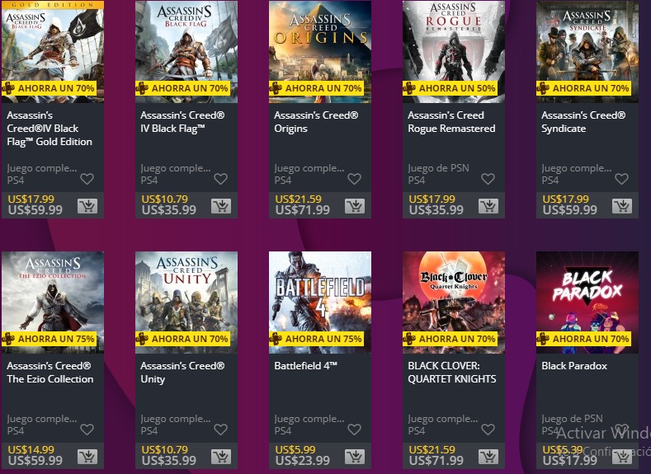The width and height of the screenshot is (651, 474).
Task: Toggle wishlist heart for Battlefield 4
Action: 354,429
